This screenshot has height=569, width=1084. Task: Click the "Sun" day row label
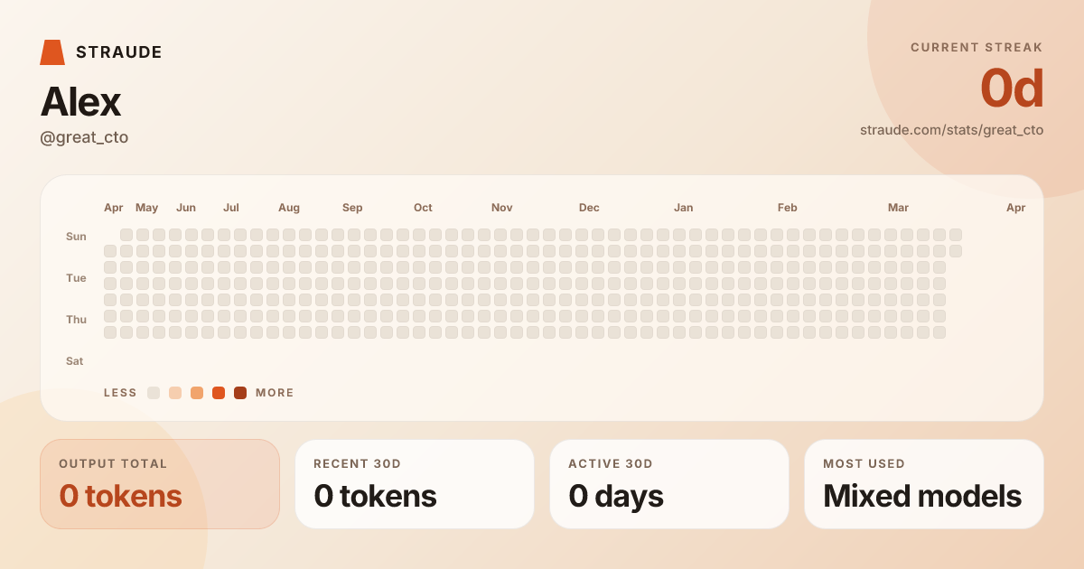click(76, 236)
